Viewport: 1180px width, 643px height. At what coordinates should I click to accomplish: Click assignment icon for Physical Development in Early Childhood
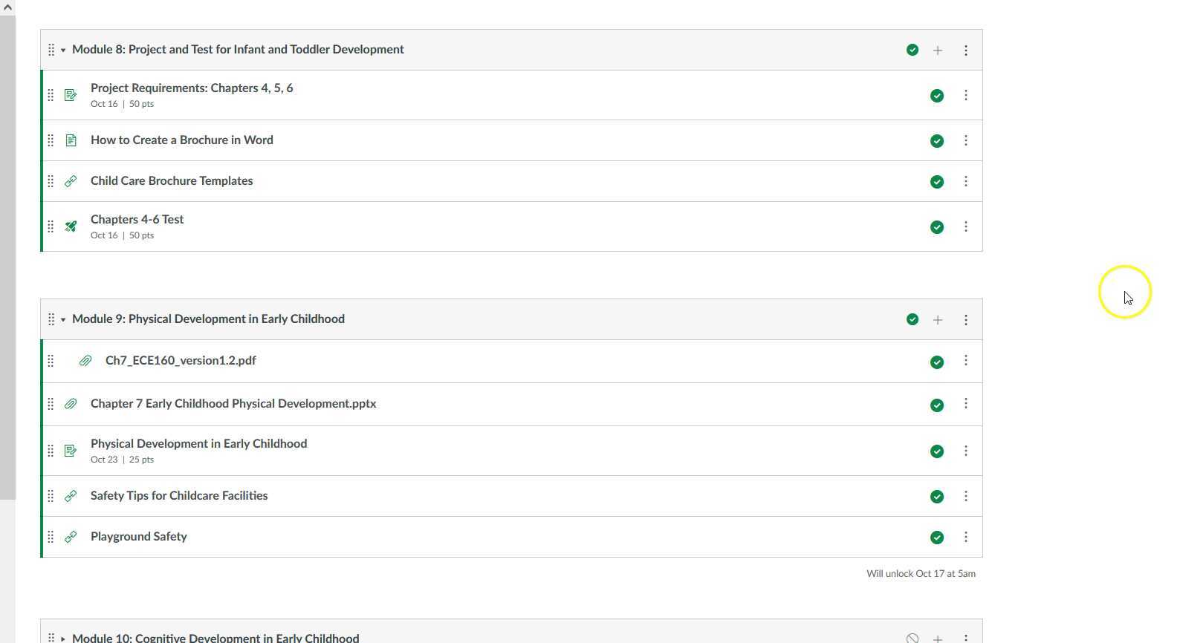71,451
